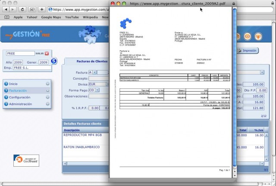Select the Facturas de Clientes tab
Viewport: 276px width, 186px height.
92,61
